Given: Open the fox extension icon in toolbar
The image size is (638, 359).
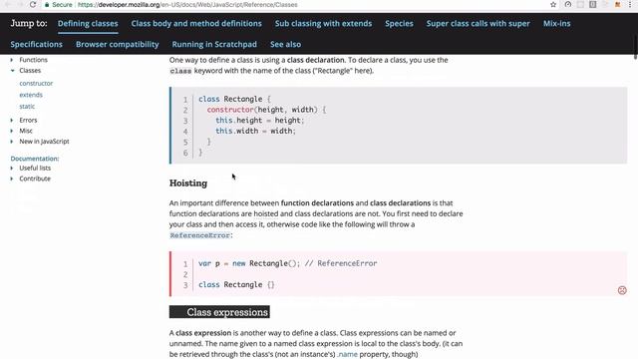Looking at the screenshot, I should pyautogui.click(x=617, y=4).
